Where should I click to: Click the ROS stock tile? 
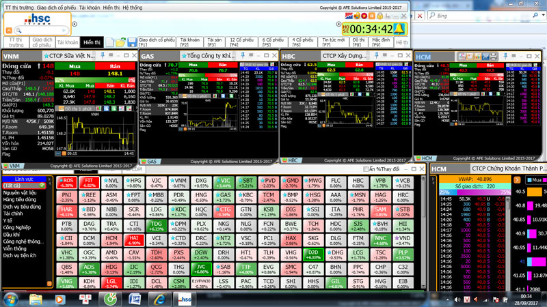point(66,182)
